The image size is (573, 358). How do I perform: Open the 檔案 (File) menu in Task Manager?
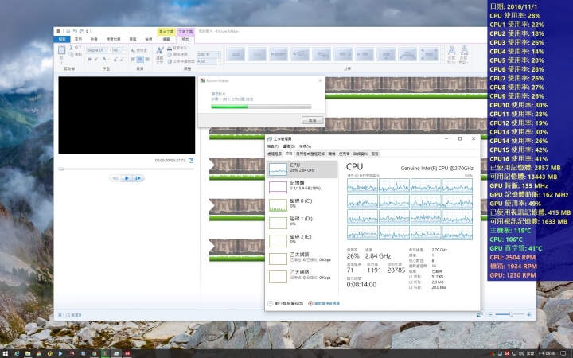pos(273,146)
